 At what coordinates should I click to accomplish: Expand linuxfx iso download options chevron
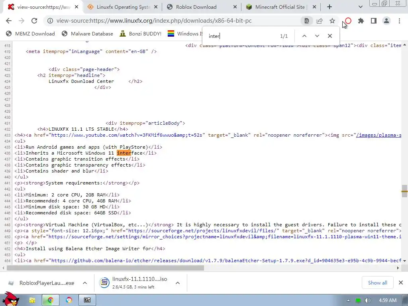[x=177, y=283]
